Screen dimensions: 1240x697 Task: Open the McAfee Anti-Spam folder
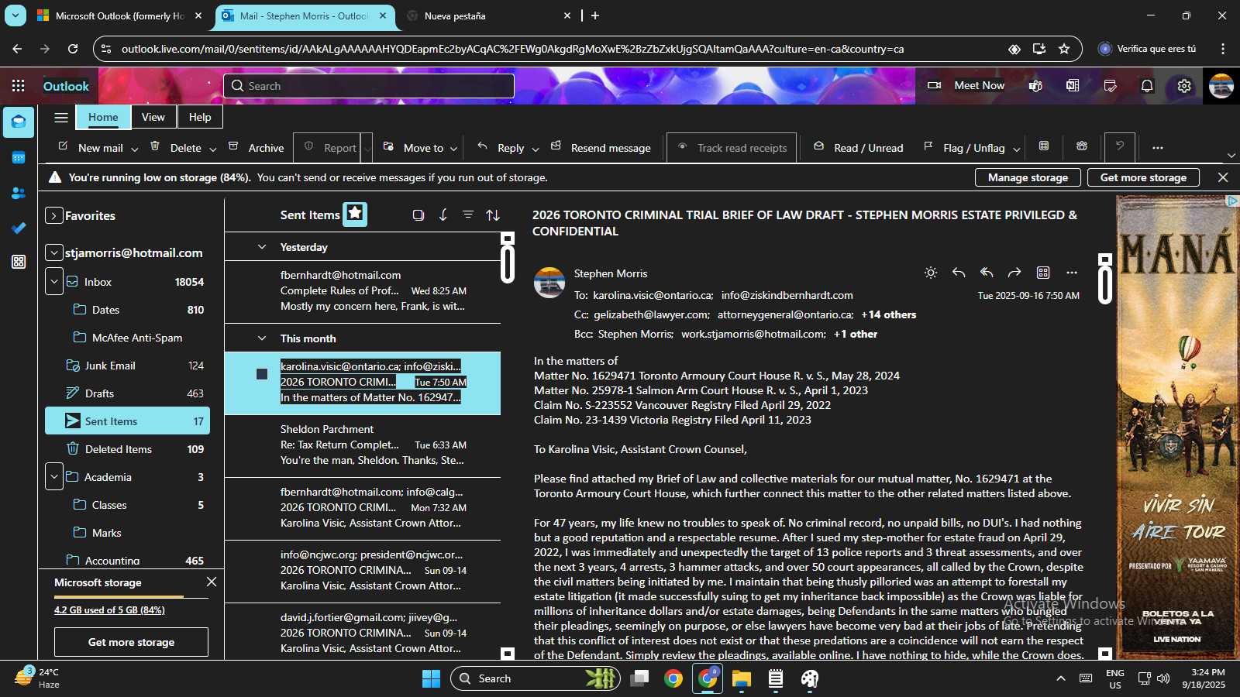pos(138,338)
